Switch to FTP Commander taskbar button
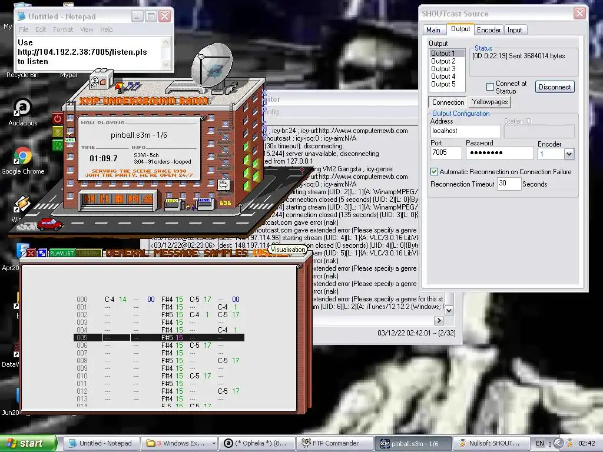 point(334,444)
